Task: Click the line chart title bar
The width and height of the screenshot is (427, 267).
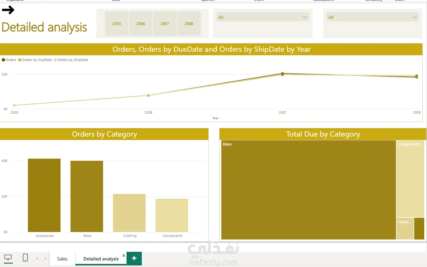Action: [x=211, y=49]
